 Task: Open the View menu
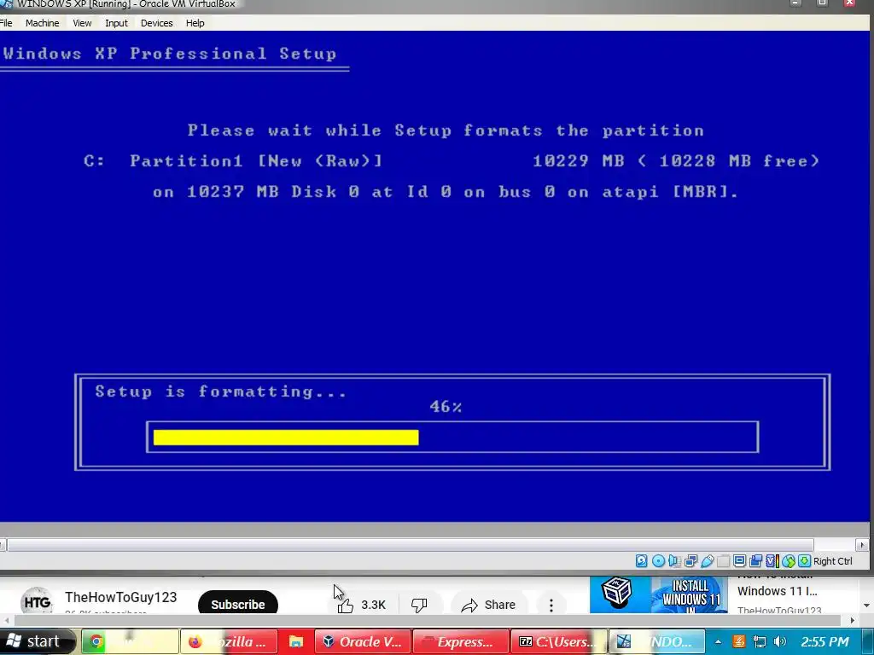coord(82,23)
